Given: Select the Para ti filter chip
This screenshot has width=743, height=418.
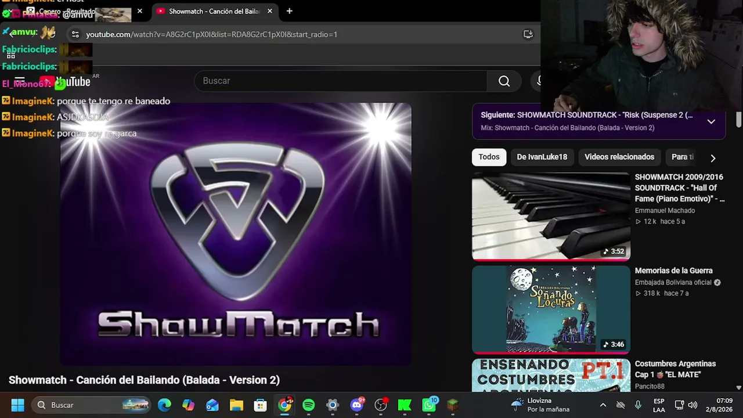Looking at the screenshot, I should point(683,157).
